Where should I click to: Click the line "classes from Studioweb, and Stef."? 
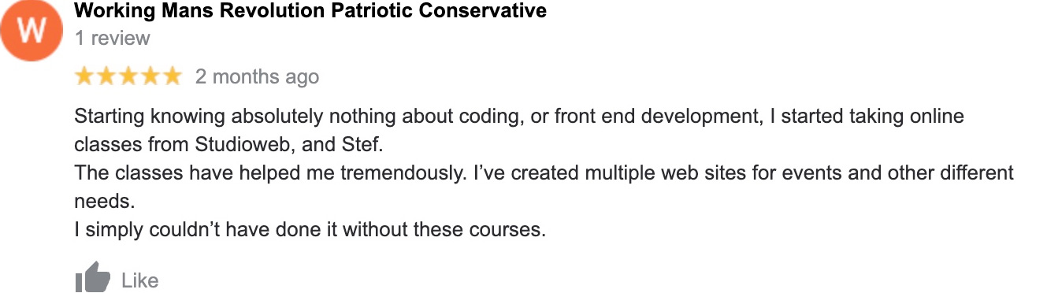(228, 145)
